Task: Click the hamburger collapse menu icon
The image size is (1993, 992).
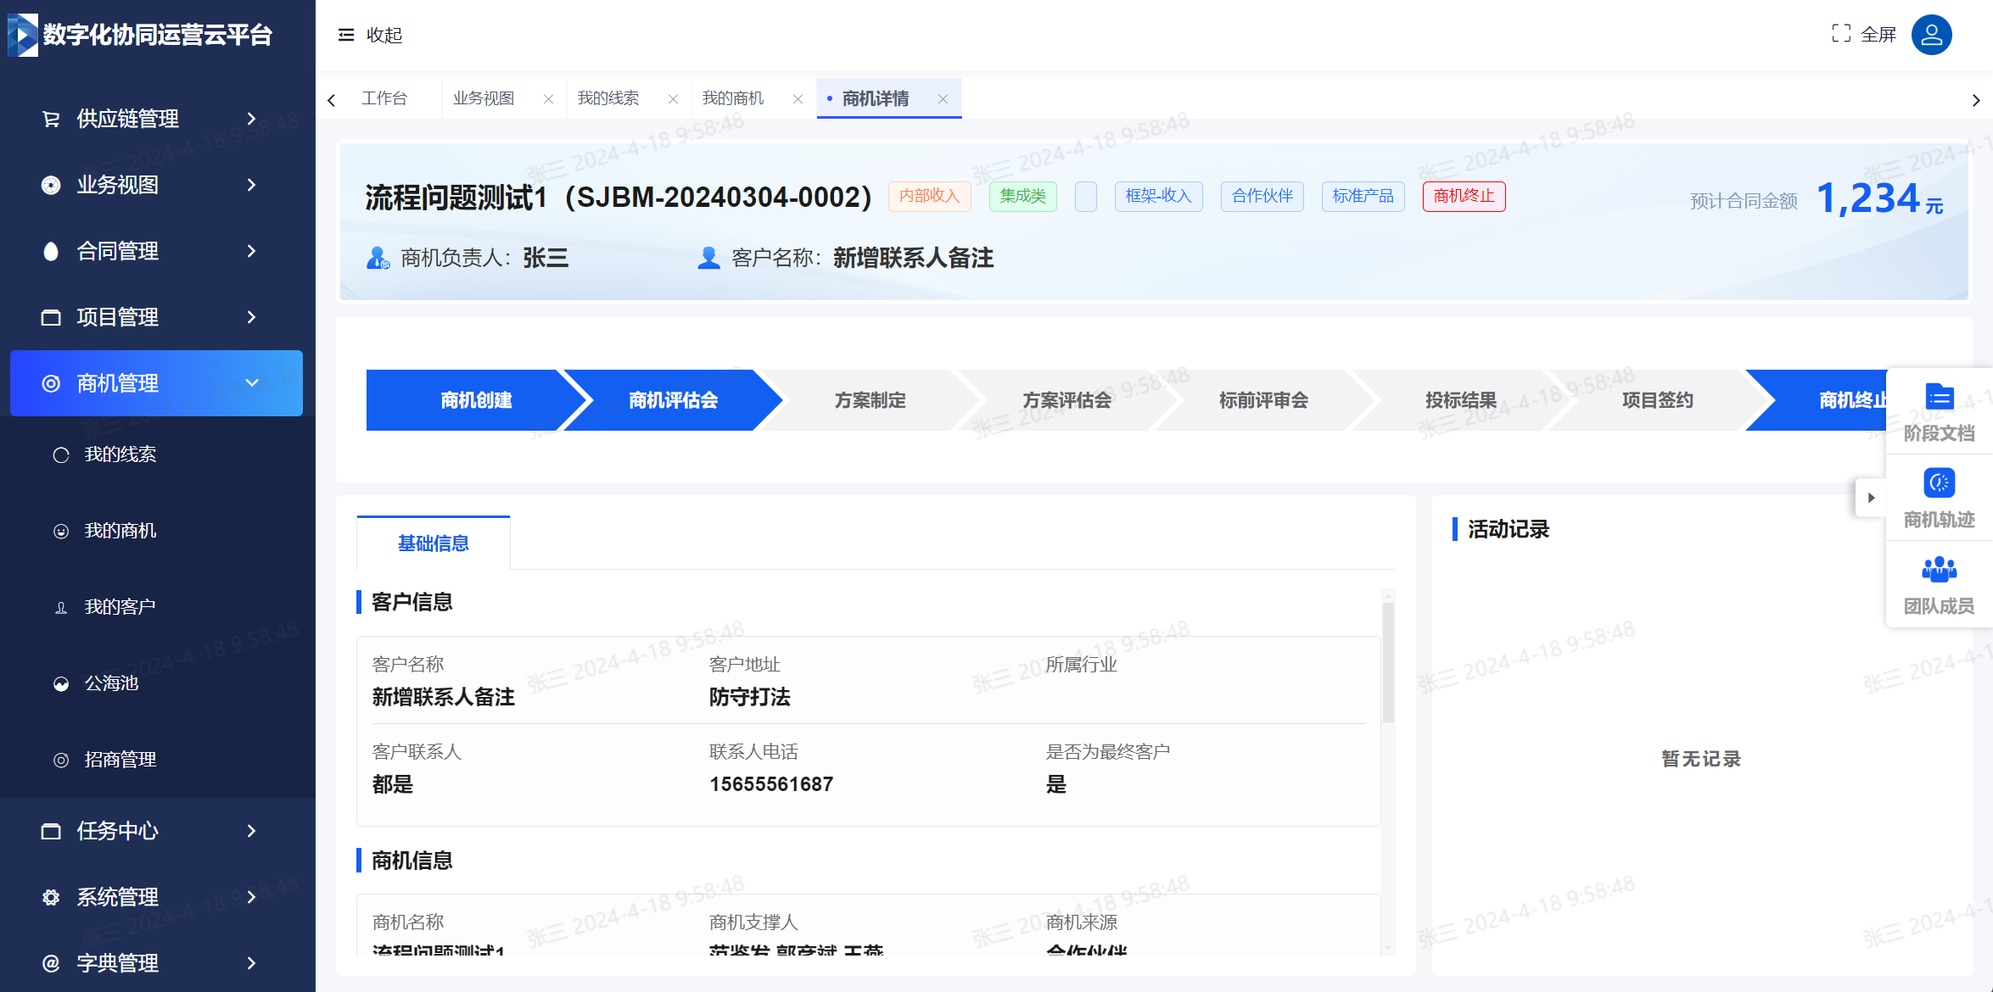Action: pyautogui.click(x=346, y=35)
